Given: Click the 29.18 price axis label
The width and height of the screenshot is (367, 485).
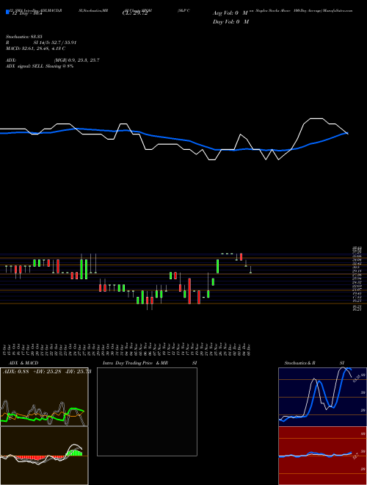Looking at the screenshot, I should (x=357, y=271).
